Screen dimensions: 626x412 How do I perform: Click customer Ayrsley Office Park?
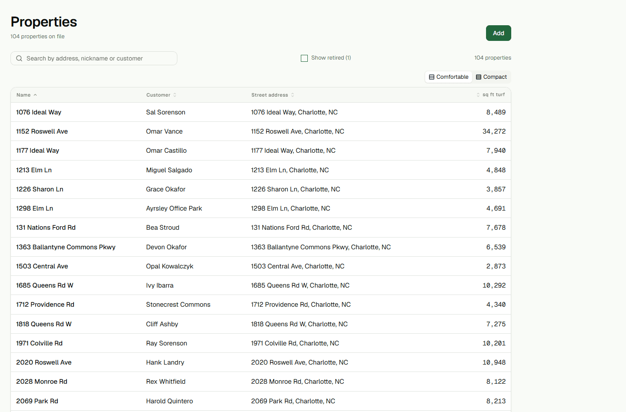(174, 208)
